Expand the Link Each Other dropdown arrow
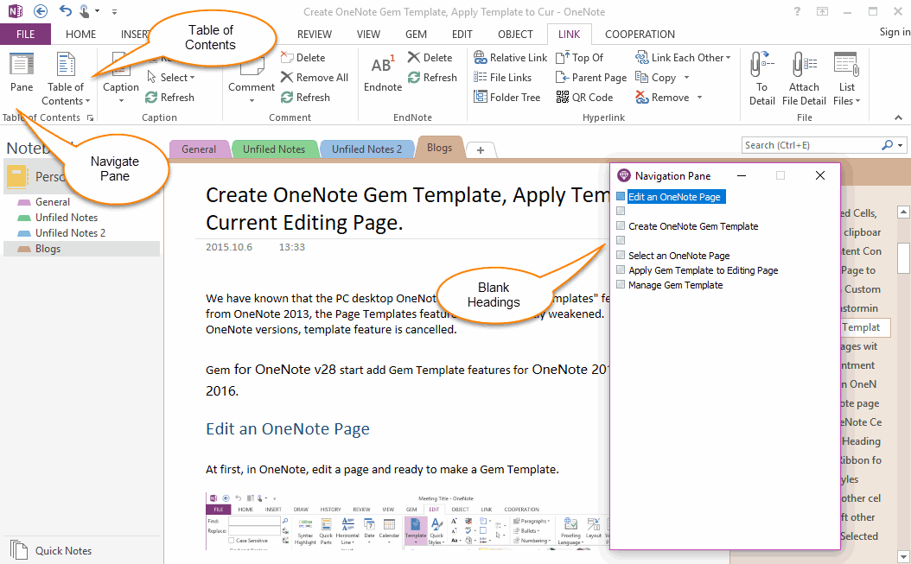911x564 pixels. coord(728,58)
